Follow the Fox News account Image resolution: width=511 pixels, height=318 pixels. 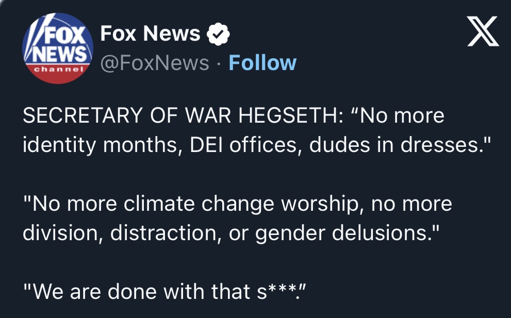coord(262,63)
